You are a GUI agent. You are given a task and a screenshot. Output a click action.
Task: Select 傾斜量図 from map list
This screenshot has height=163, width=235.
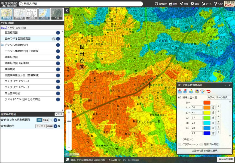pos(11,69)
